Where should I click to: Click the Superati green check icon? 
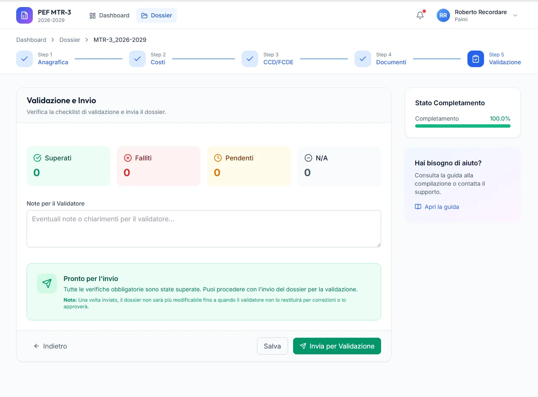tap(37, 158)
